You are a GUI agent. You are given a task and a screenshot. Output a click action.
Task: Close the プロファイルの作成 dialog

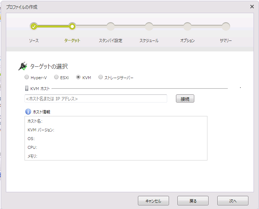point(252,7)
